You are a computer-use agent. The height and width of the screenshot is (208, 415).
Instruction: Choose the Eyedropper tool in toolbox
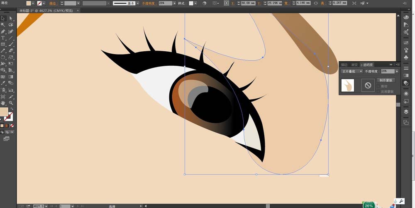click(x=3, y=83)
